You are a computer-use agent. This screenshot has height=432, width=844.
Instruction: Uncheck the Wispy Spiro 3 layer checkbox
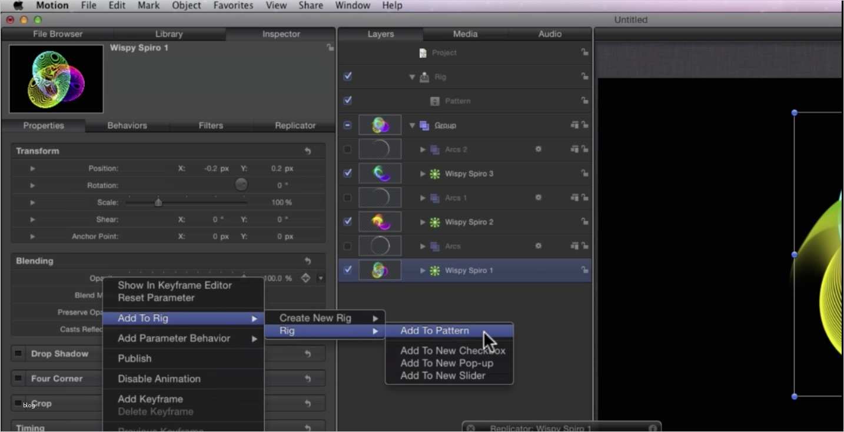click(x=348, y=173)
